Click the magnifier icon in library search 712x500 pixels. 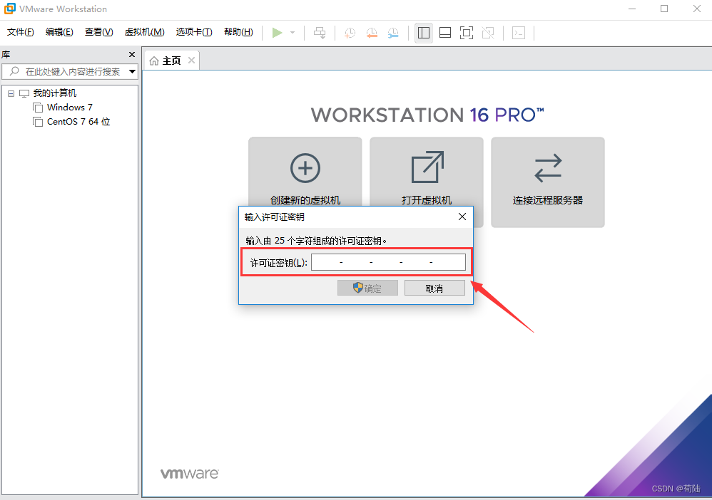click(14, 71)
